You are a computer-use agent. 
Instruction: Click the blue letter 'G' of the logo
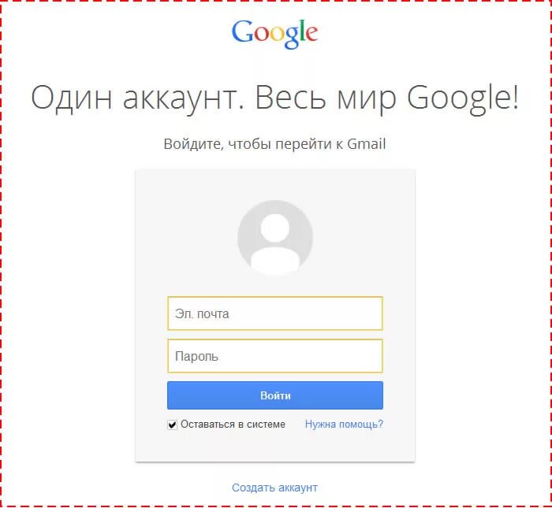tap(242, 32)
